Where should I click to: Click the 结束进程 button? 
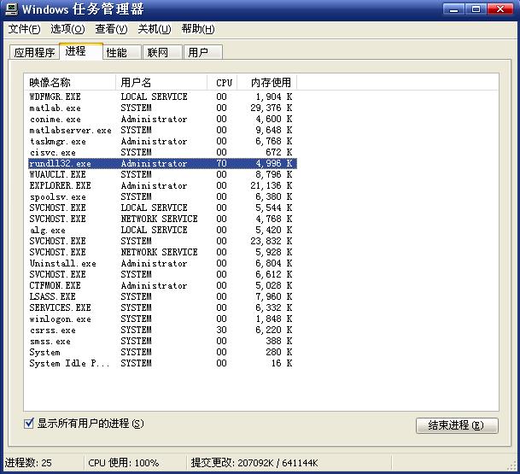[457, 425]
